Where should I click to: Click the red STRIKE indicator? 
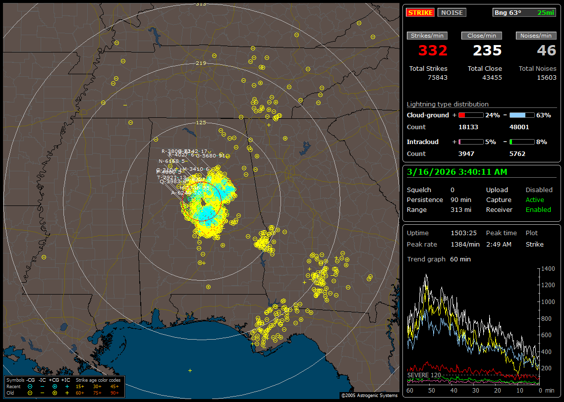tap(420, 12)
